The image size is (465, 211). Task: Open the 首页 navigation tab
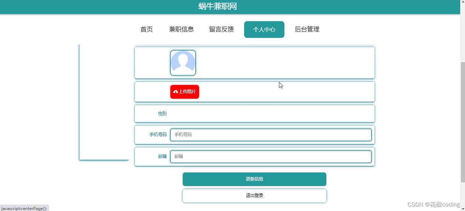(146, 29)
